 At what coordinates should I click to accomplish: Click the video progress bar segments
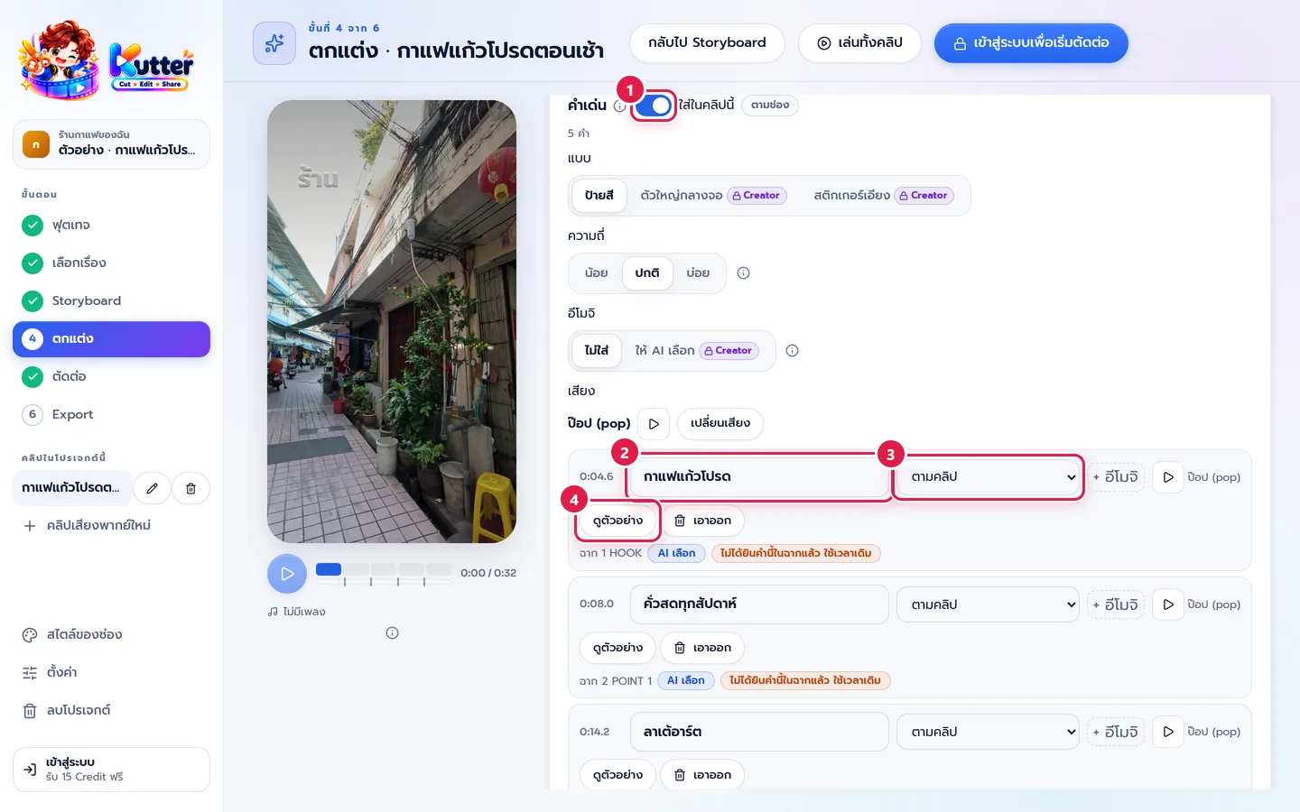[x=384, y=570]
